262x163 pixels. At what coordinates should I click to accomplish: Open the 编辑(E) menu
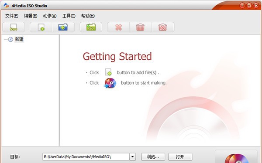tap(31, 16)
